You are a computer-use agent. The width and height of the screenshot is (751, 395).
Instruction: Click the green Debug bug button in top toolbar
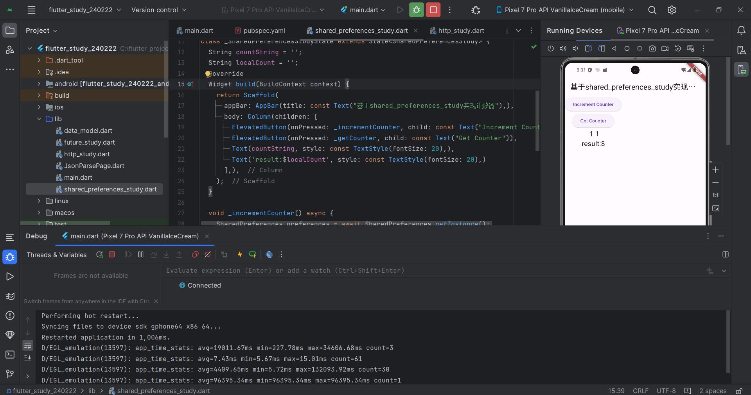tap(417, 10)
